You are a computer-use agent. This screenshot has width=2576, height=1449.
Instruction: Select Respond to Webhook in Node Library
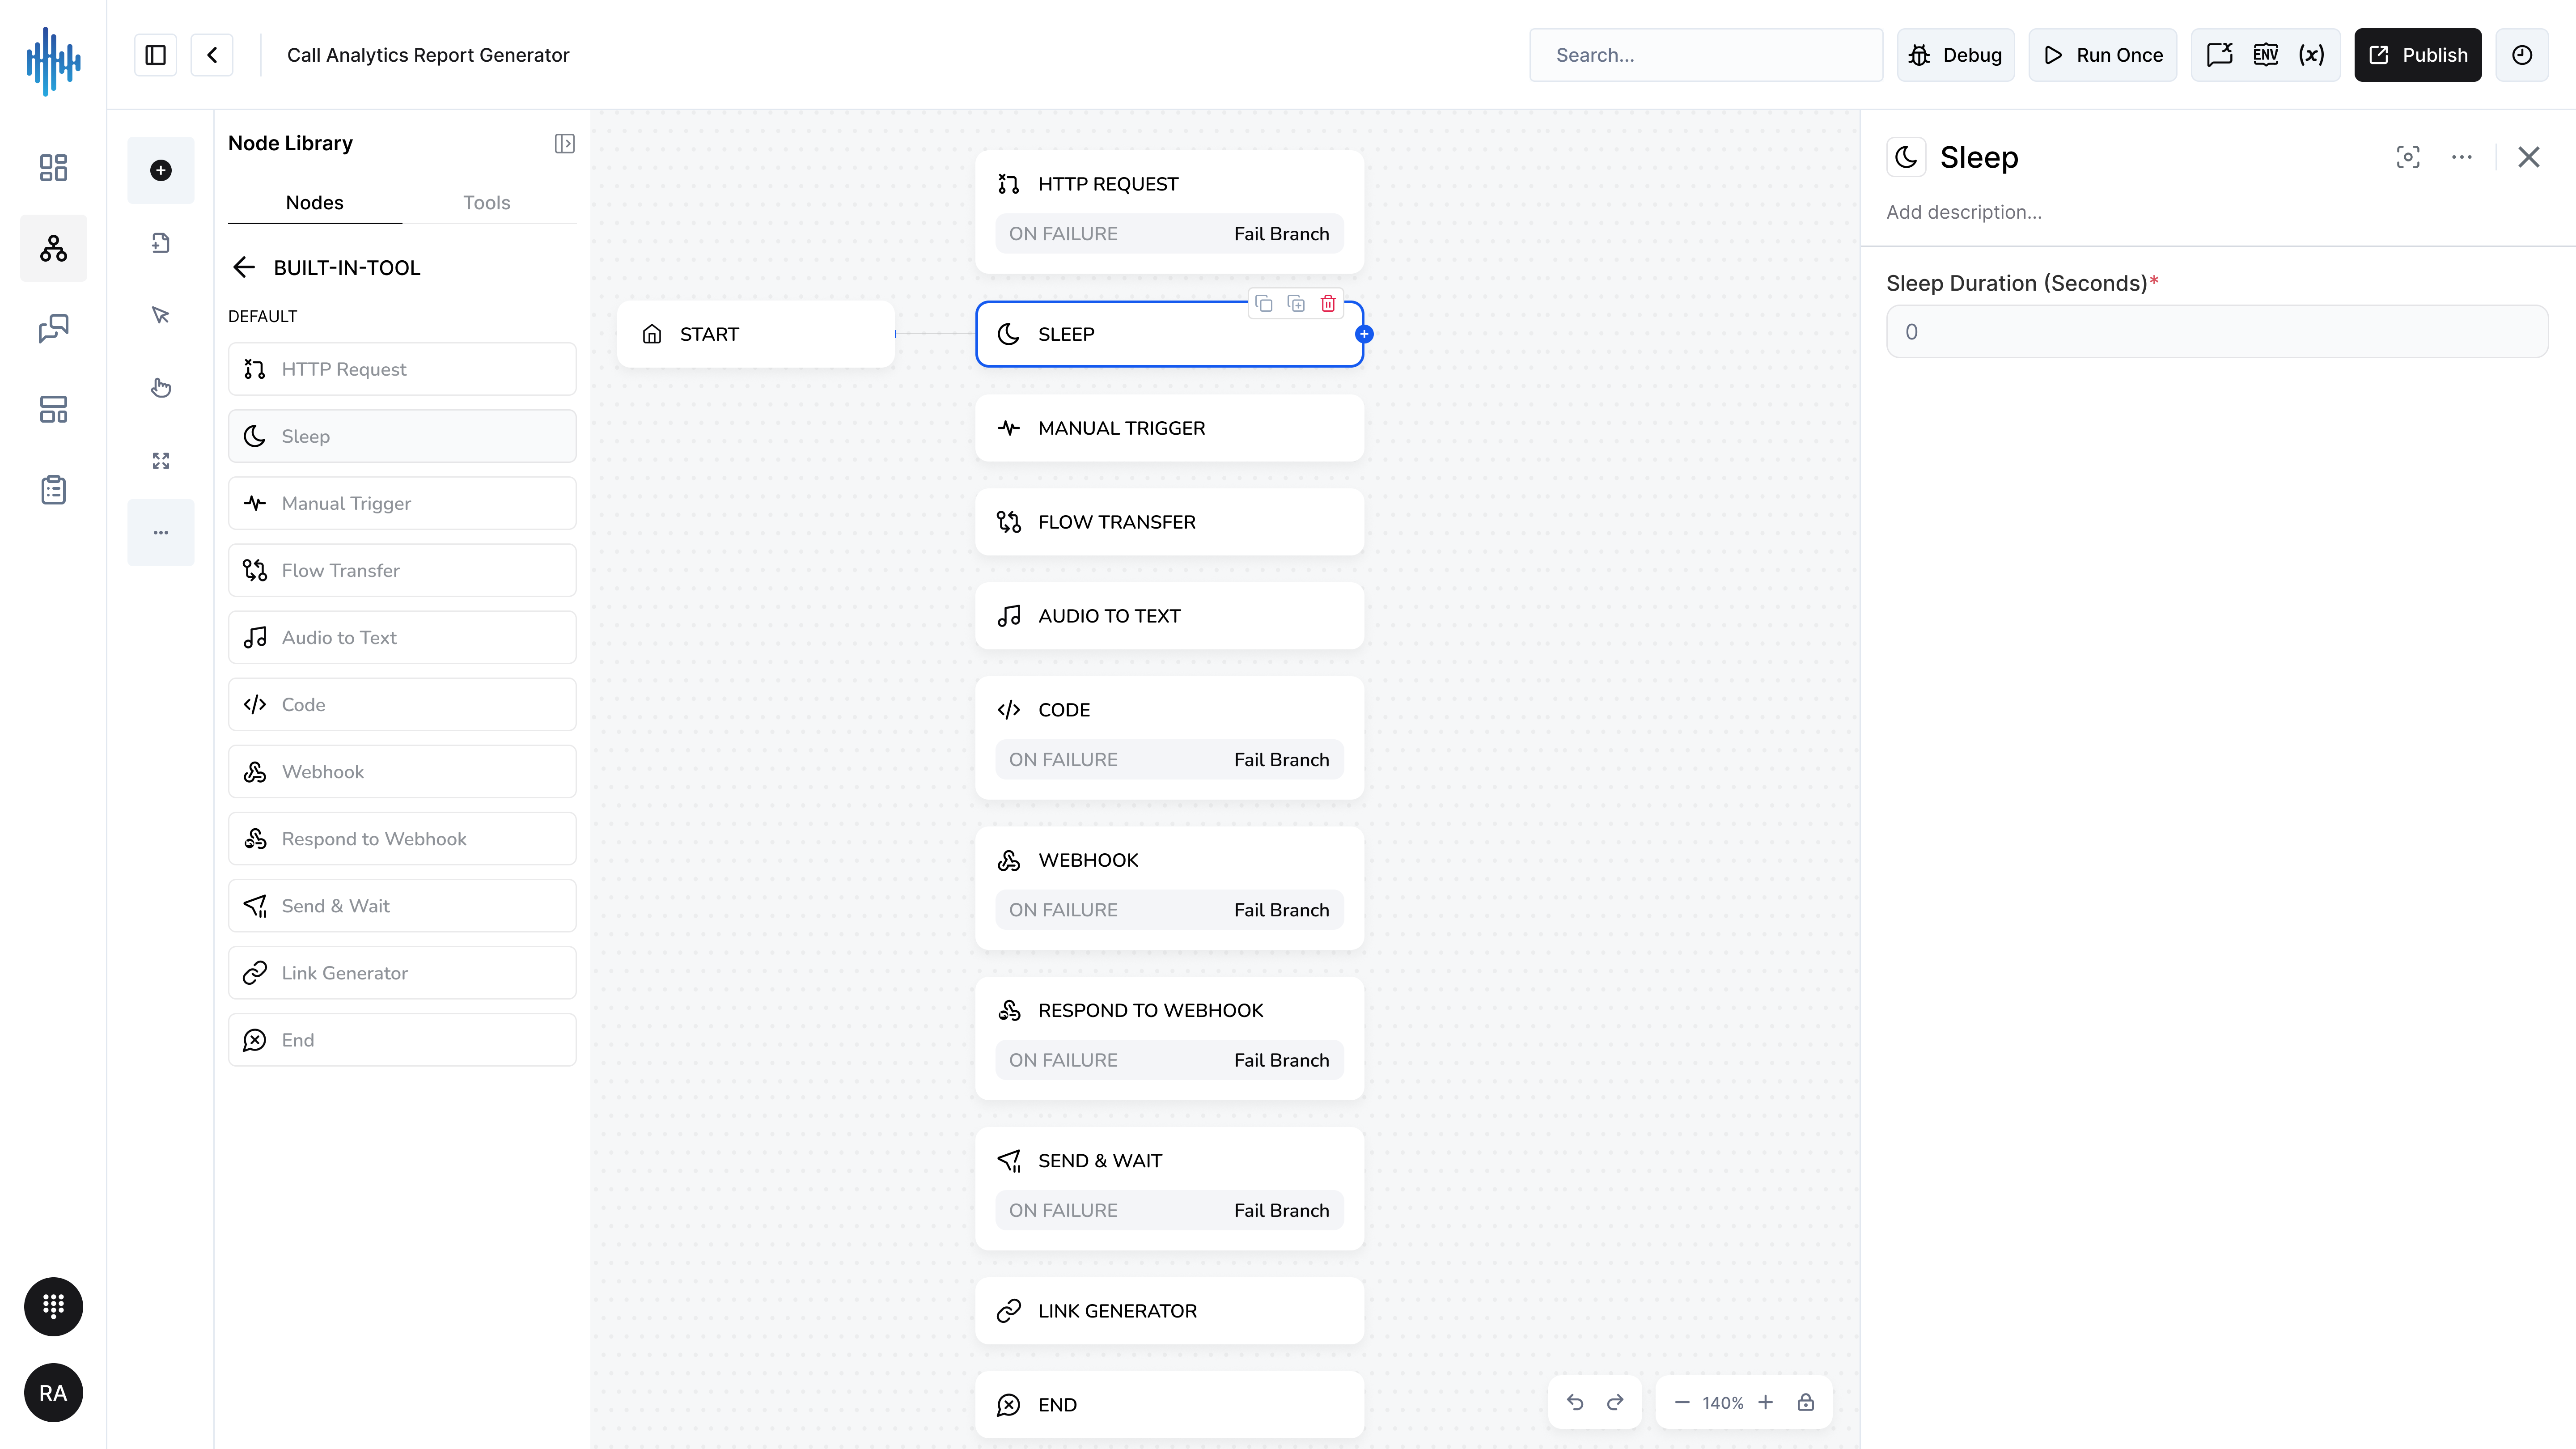[x=402, y=838]
